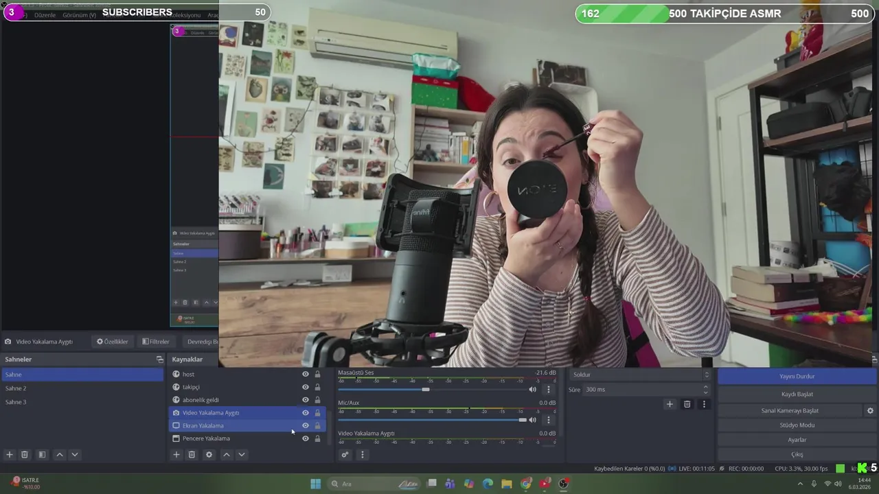Open the Soldur transition dropdown
Screen dimensions: 879x494
(641, 375)
